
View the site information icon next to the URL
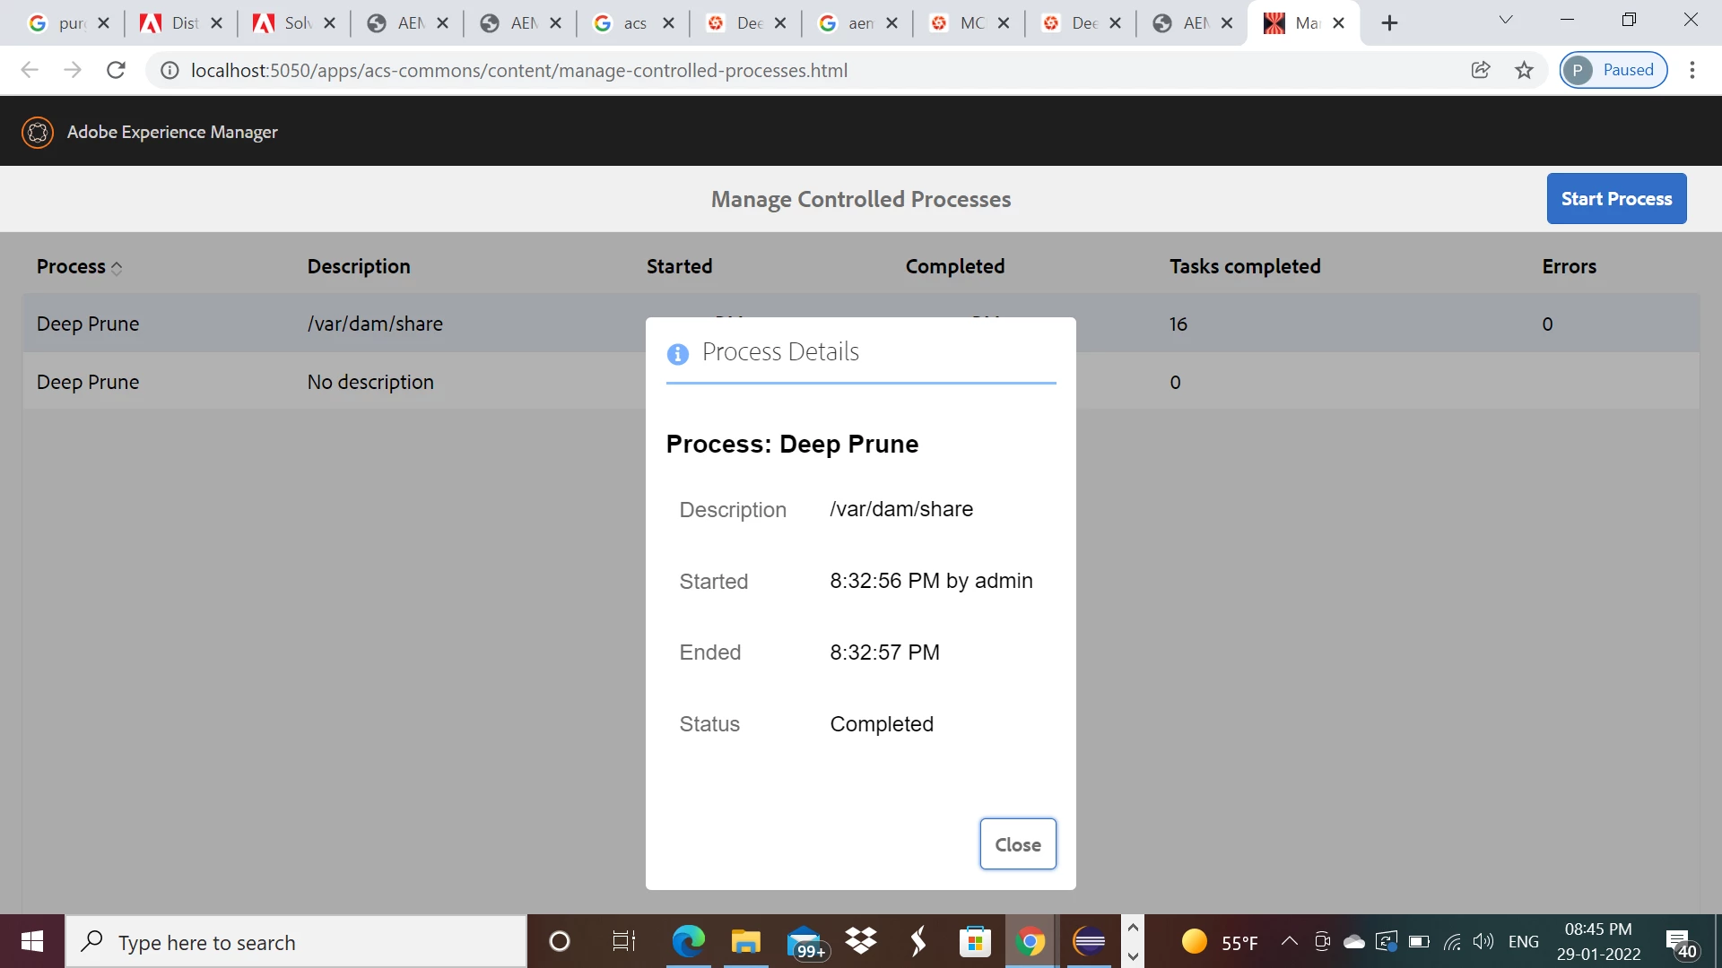170,70
